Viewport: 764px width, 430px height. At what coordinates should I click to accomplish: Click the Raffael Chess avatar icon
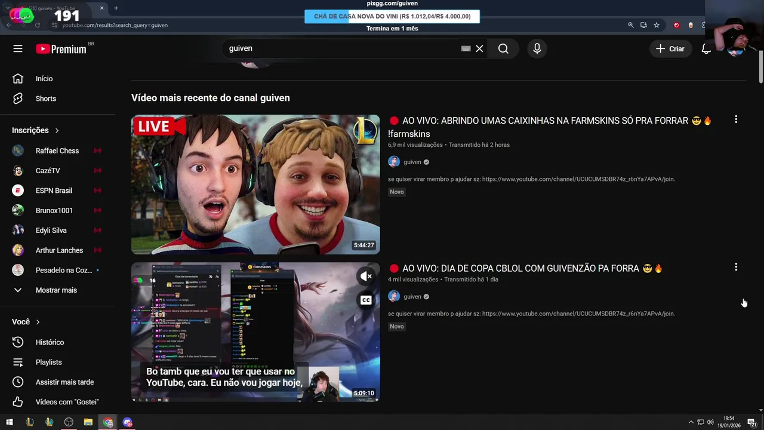pyautogui.click(x=18, y=150)
